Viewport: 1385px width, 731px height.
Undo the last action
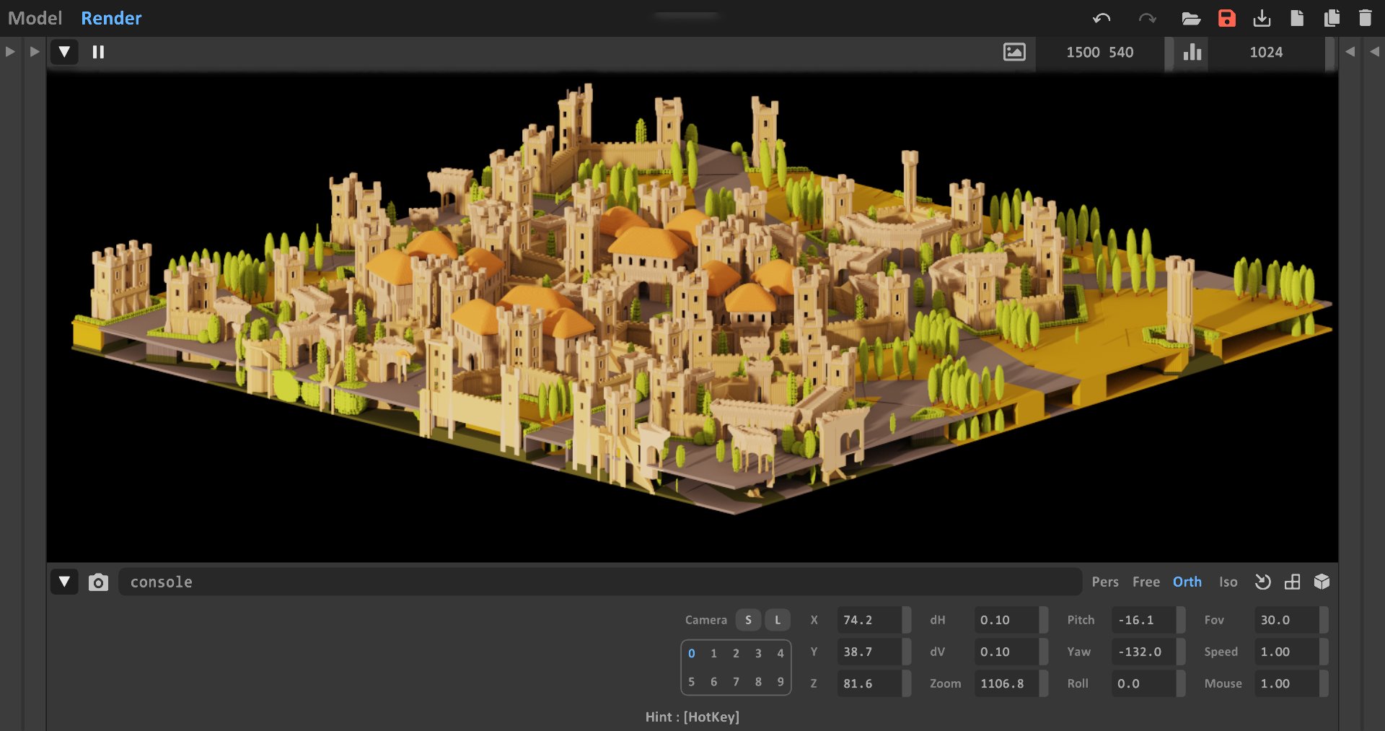coord(1103,18)
